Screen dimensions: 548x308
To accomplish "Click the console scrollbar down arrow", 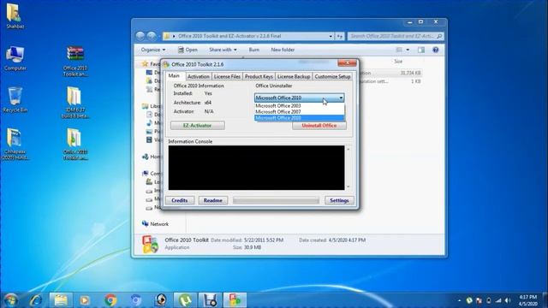I will pyautogui.click(x=348, y=187).
